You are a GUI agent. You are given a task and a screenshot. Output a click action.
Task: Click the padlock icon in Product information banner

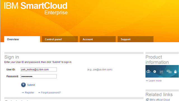pos(175,71)
